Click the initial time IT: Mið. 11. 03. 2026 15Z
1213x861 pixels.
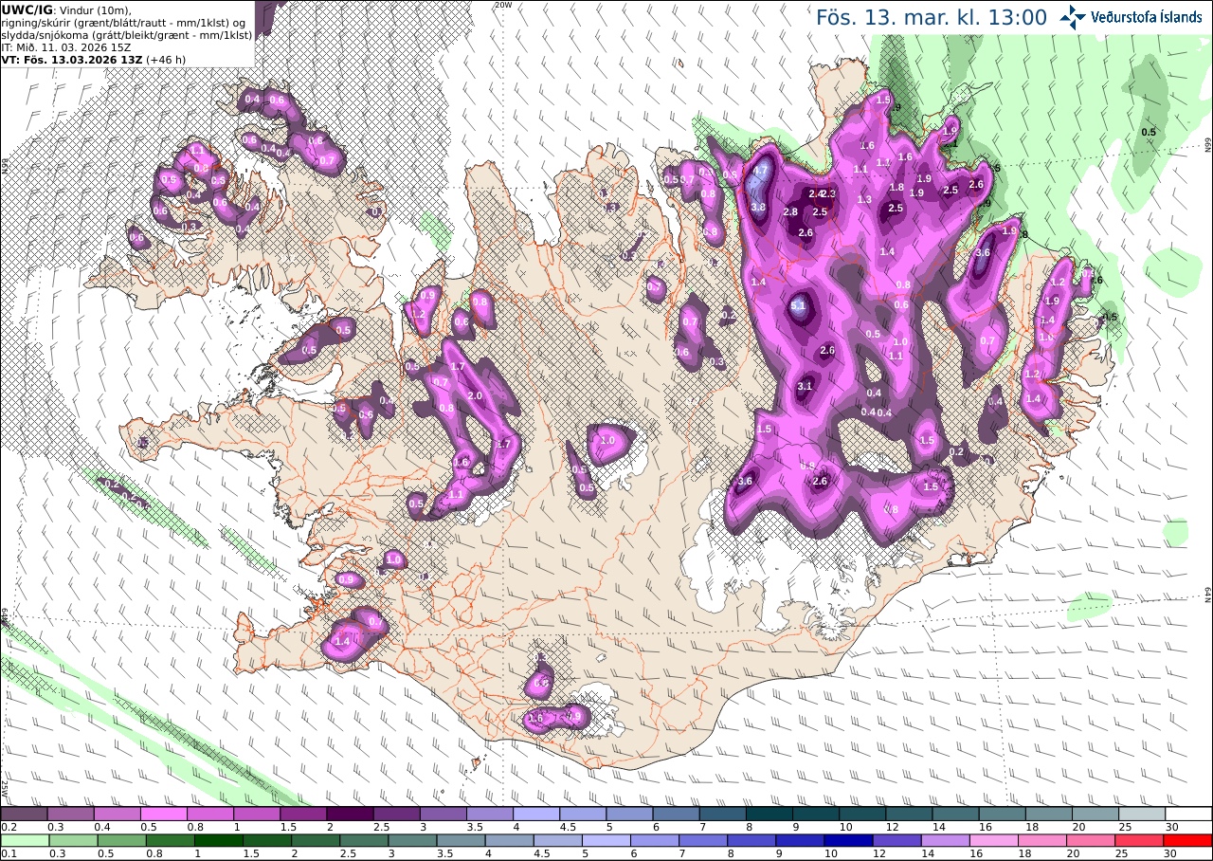click(68, 46)
